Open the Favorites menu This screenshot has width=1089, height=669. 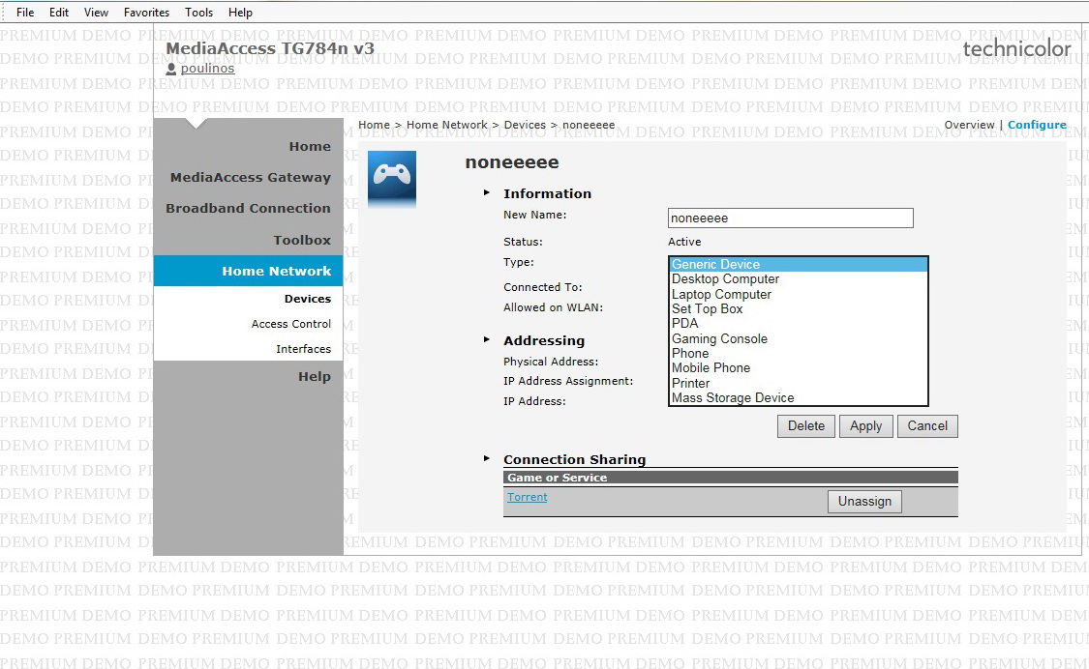pyautogui.click(x=146, y=13)
